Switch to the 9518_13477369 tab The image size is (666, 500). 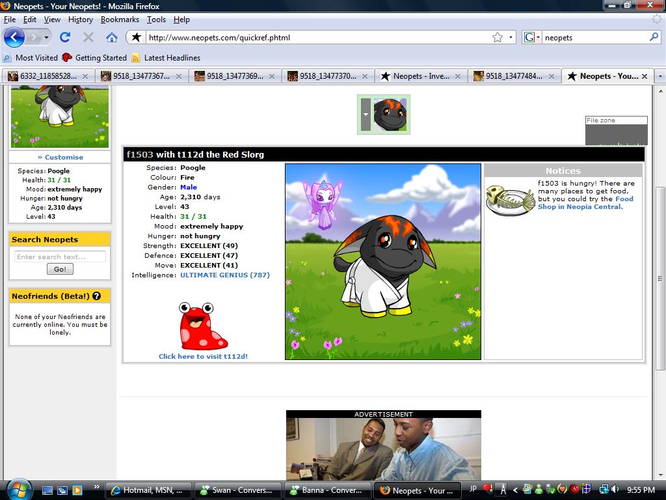(234, 76)
